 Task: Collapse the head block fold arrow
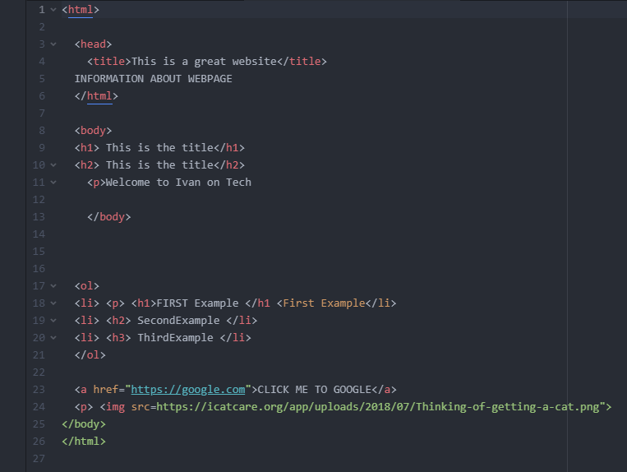pos(53,44)
